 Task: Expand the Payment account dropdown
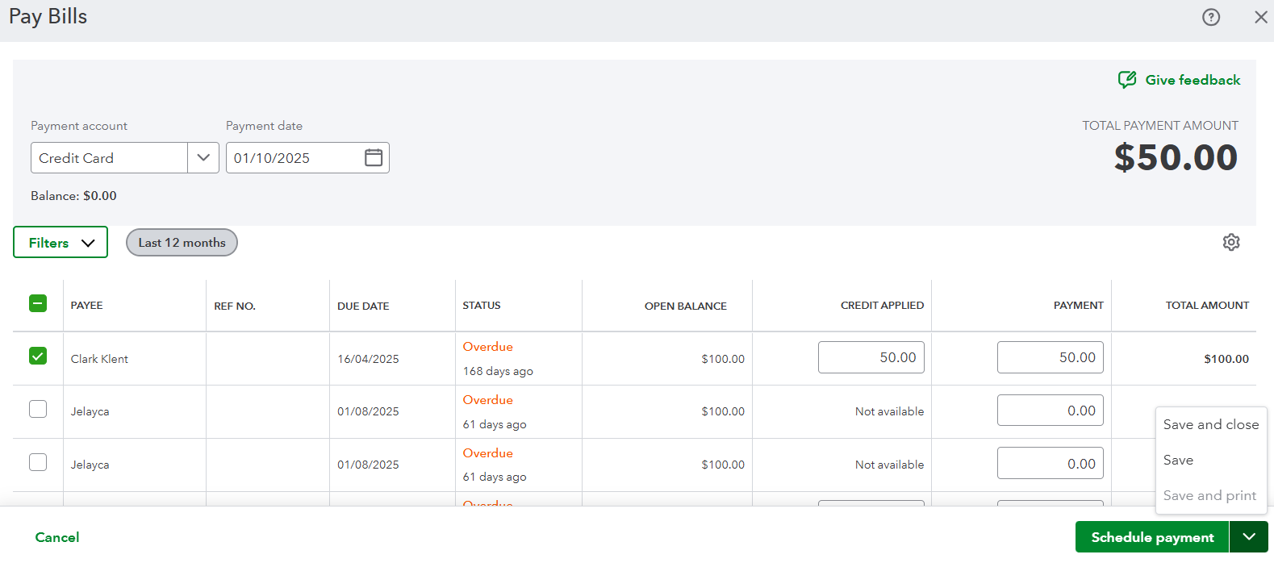coord(203,158)
